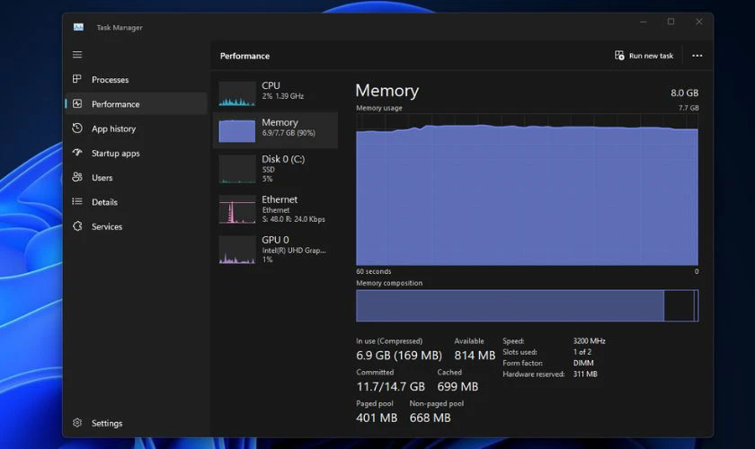Switch to the Performance page label
Screen dimensions: 755x449
(116, 104)
